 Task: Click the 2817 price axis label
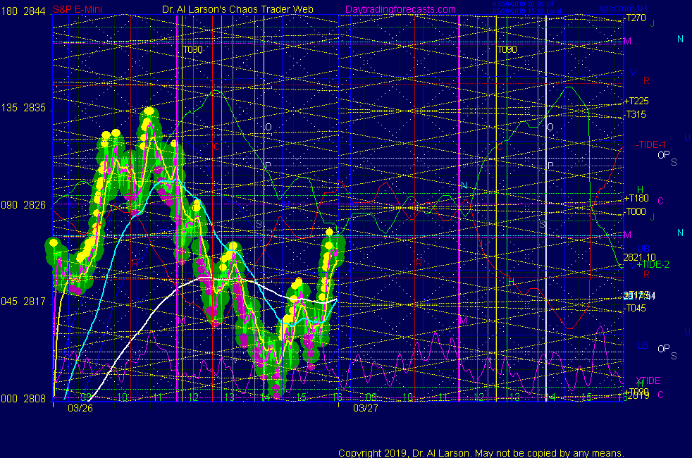[x=35, y=302]
